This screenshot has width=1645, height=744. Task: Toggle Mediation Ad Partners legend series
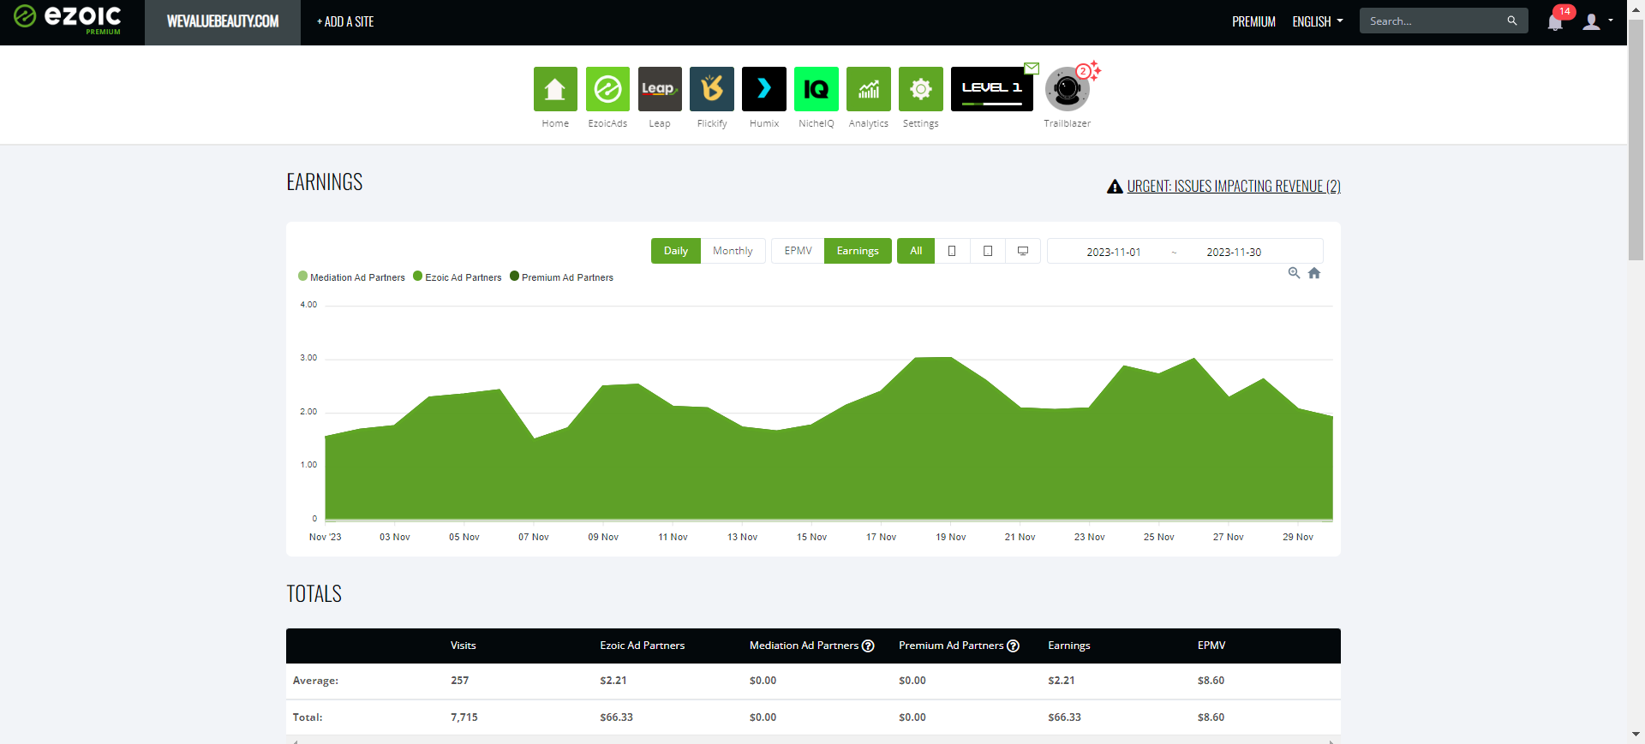351,277
